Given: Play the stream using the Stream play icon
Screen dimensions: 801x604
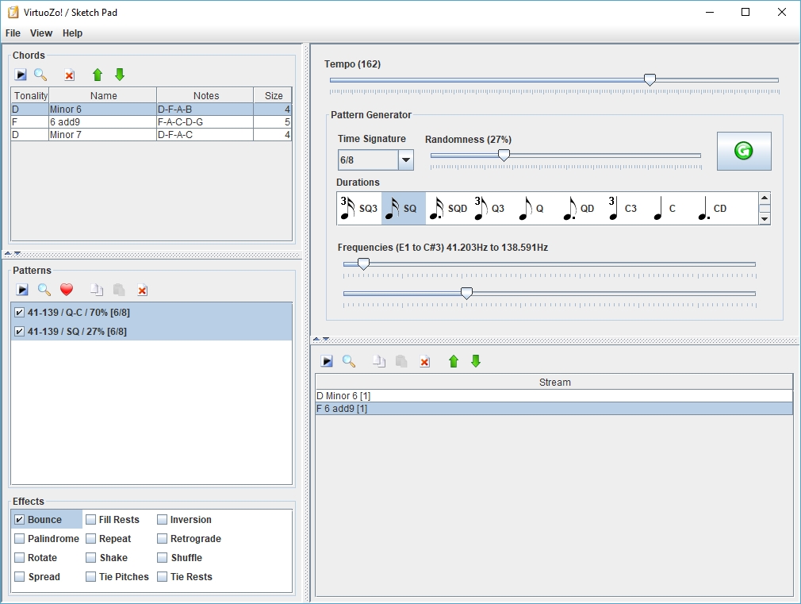Looking at the screenshot, I should click(x=327, y=361).
